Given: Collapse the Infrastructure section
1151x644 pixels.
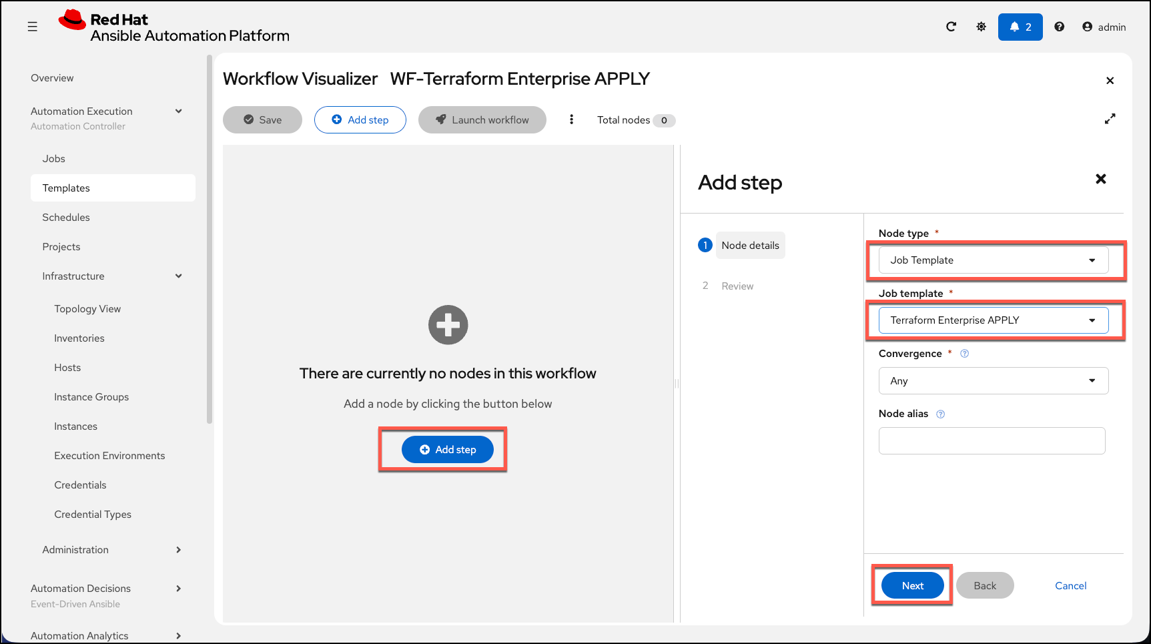Looking at the screenshot, I should (x=178, y=276).
